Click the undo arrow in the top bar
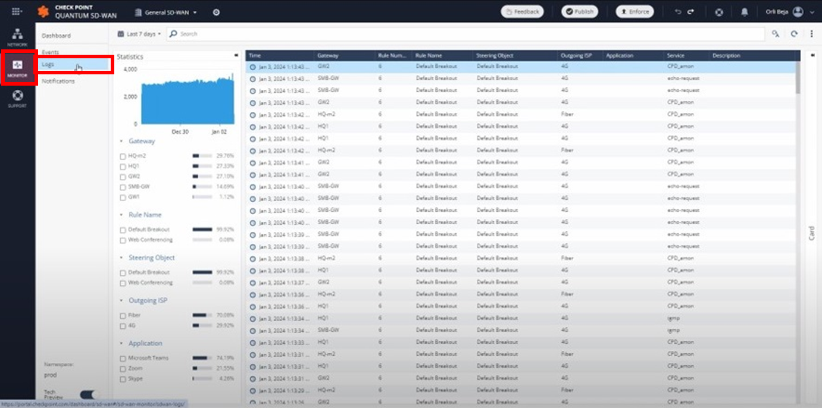822x408 pixels. point(678,12)
